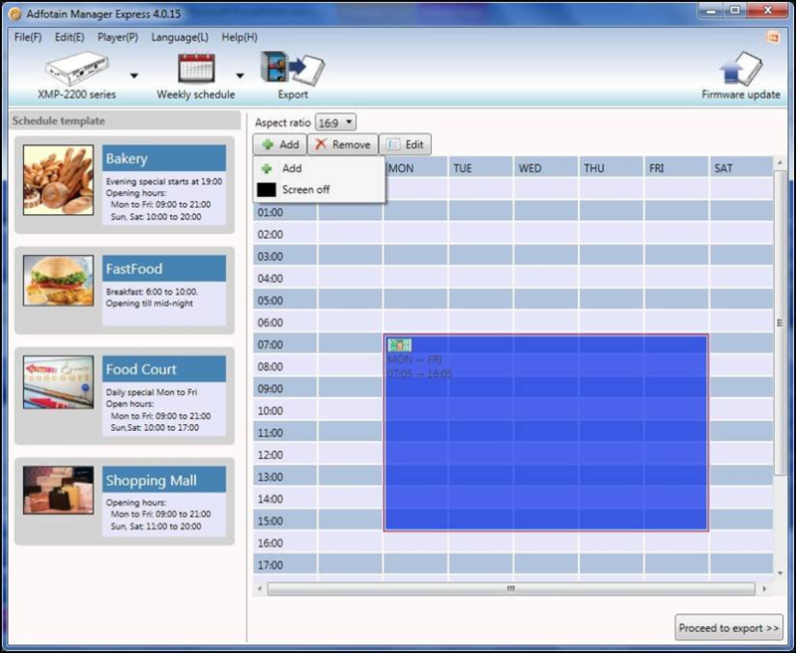Select the Food Court template thumbnail
Image resolution: width=796 pixels, height=653 pixels.
tap(59, 382)
